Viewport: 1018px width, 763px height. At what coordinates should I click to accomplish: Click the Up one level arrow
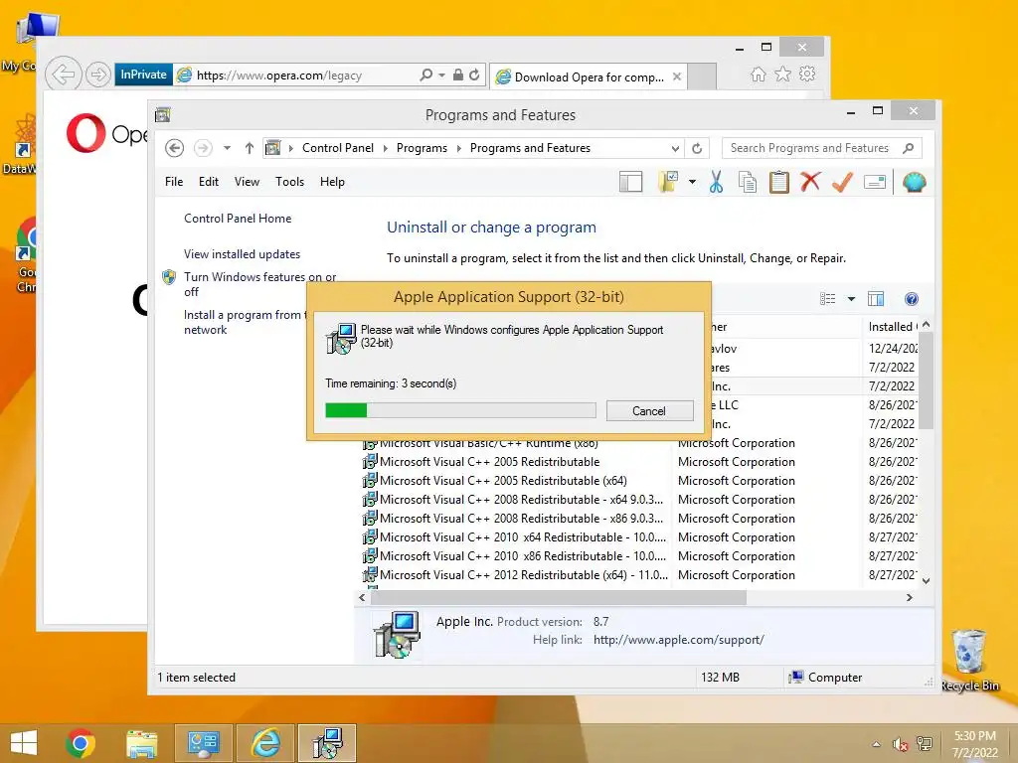249,148
